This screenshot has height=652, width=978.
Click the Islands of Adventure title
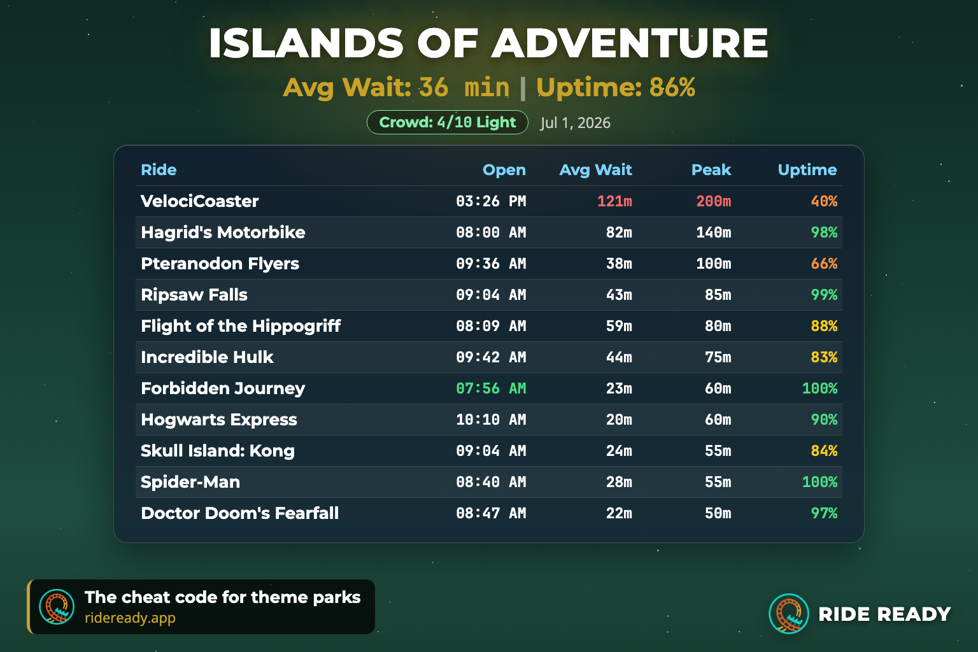click(489, 43)
